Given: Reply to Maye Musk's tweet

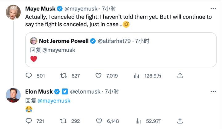Looking at the screenshot, I should (29, 75).
